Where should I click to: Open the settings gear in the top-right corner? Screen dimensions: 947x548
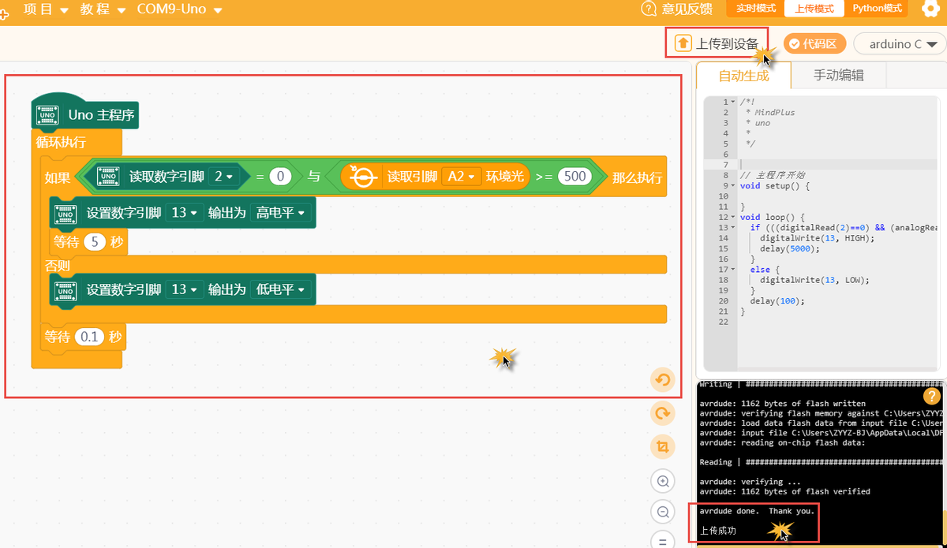931,9
